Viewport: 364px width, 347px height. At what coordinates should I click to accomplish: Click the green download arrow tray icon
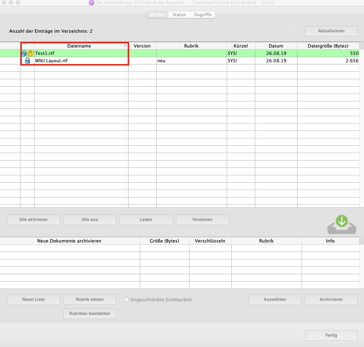341,224
